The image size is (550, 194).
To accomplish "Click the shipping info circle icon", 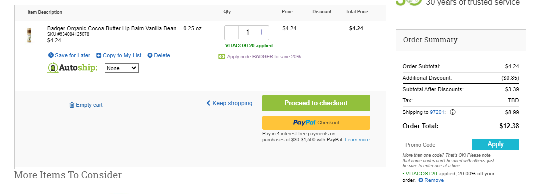I will (453, 112).
